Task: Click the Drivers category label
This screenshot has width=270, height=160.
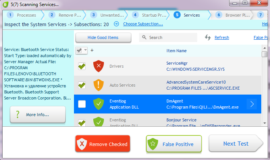Action: coord(116,66)
